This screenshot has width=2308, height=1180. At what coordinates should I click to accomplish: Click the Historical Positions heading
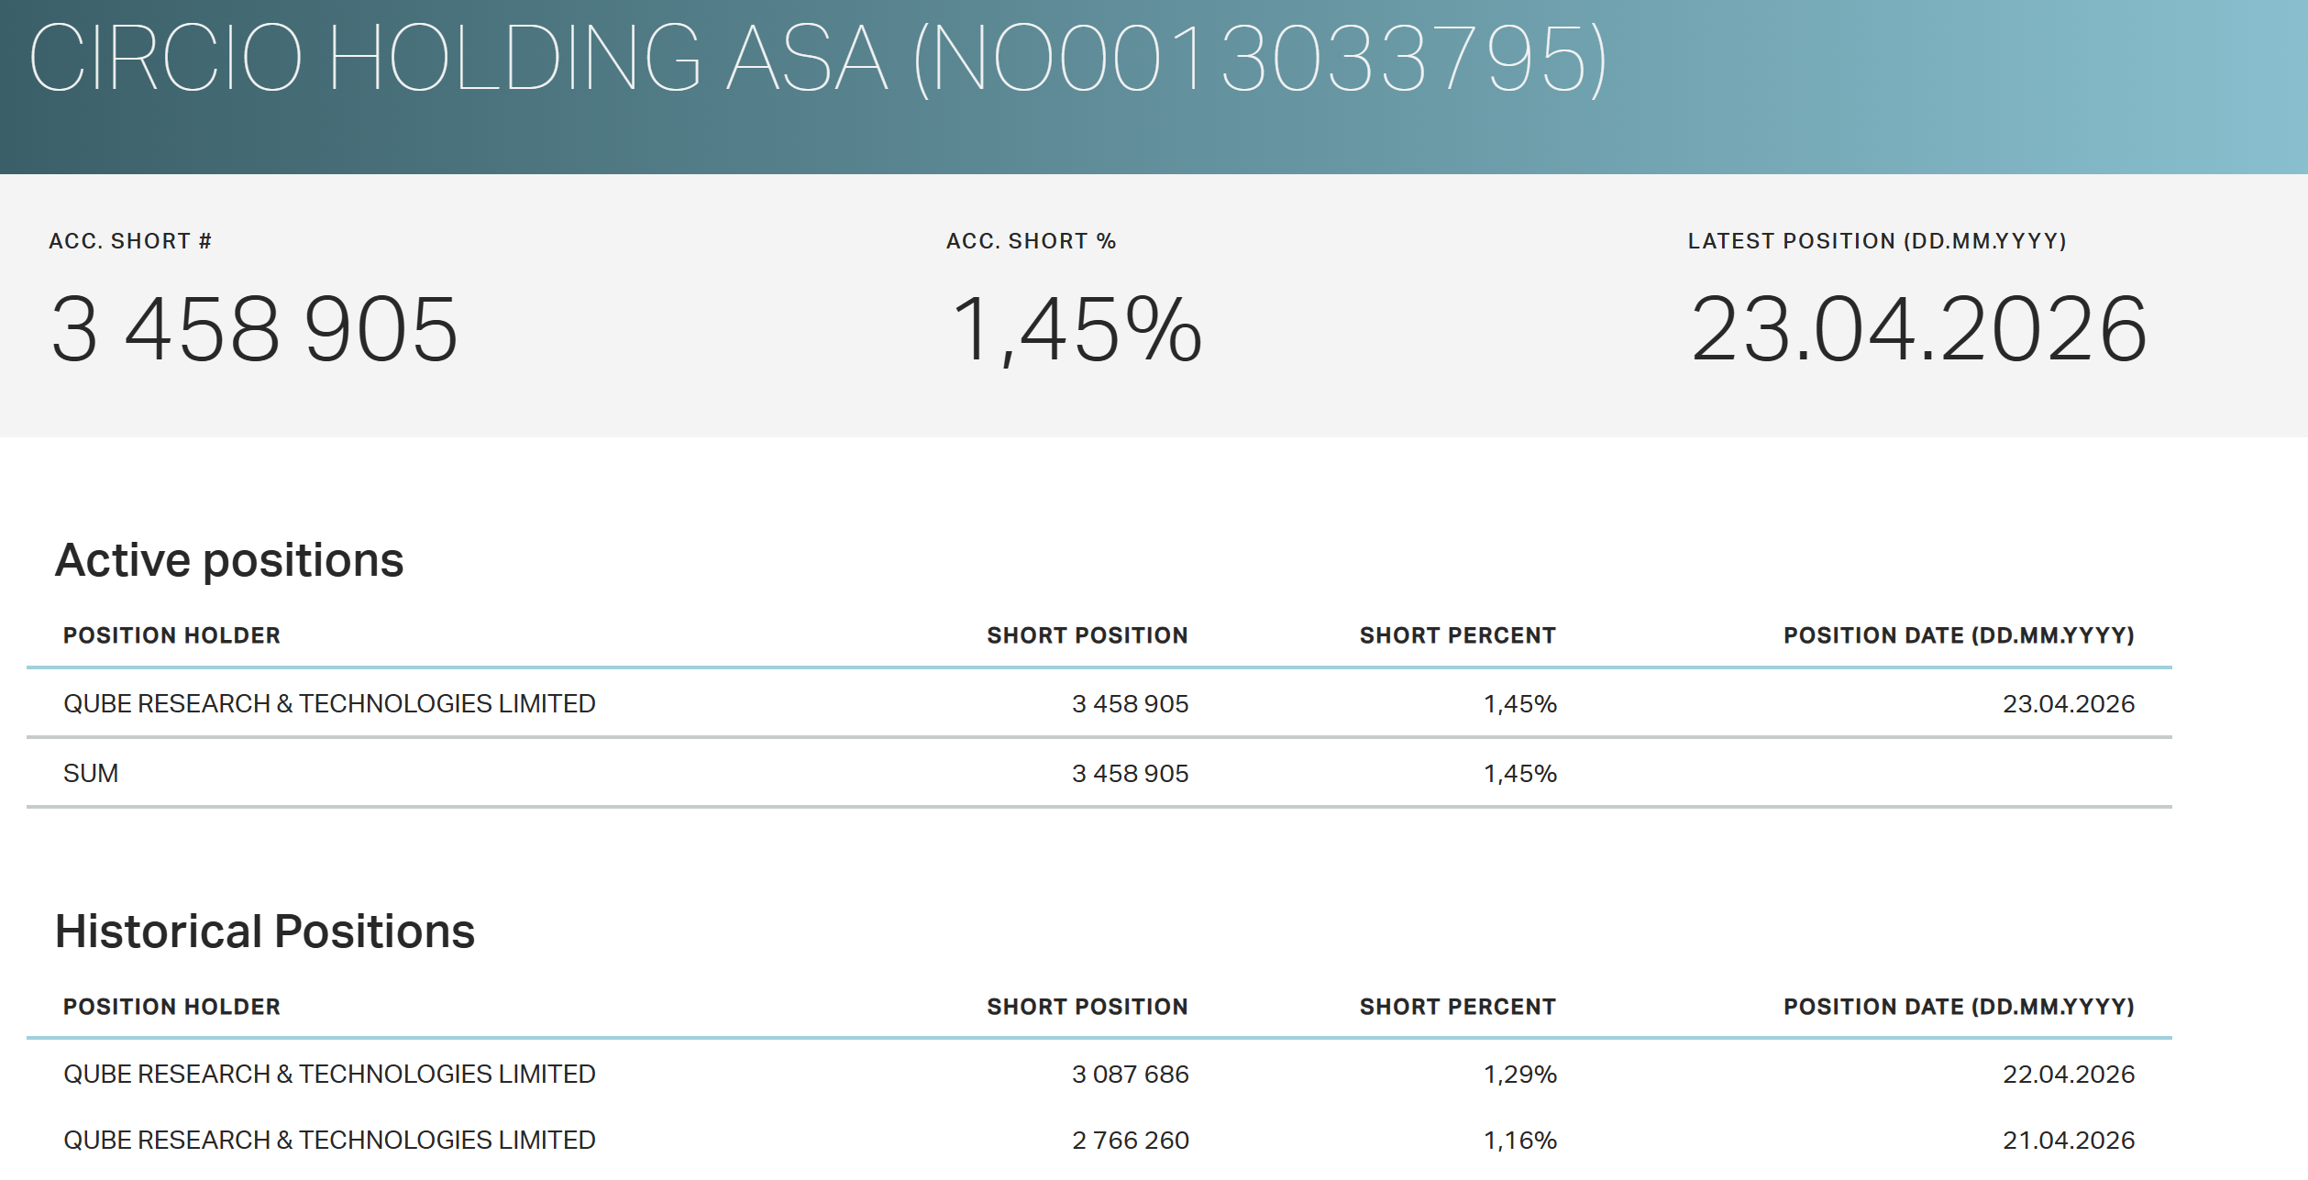265,932
